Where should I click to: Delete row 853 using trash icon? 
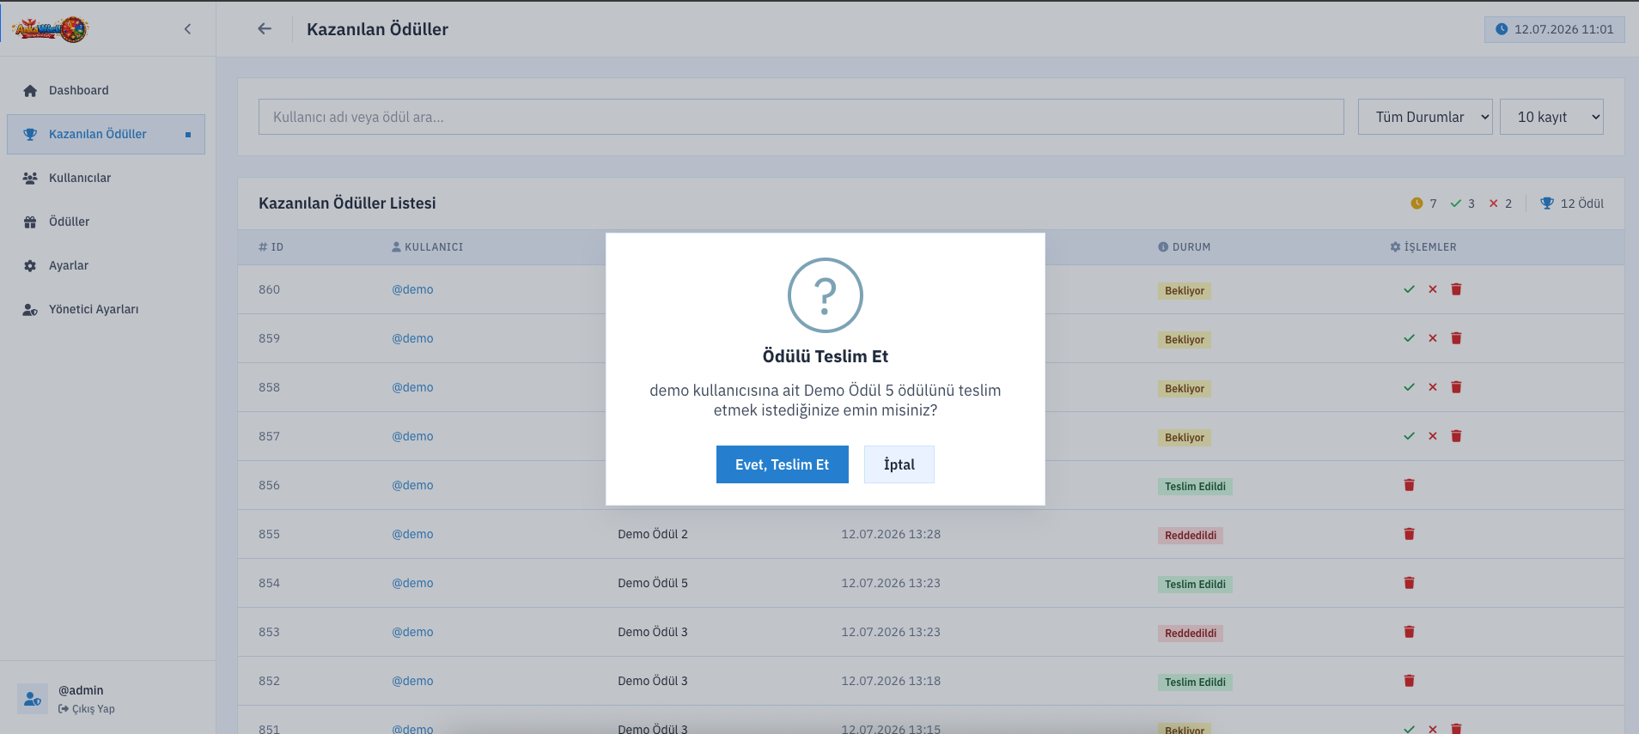[x=1409, y=632]
